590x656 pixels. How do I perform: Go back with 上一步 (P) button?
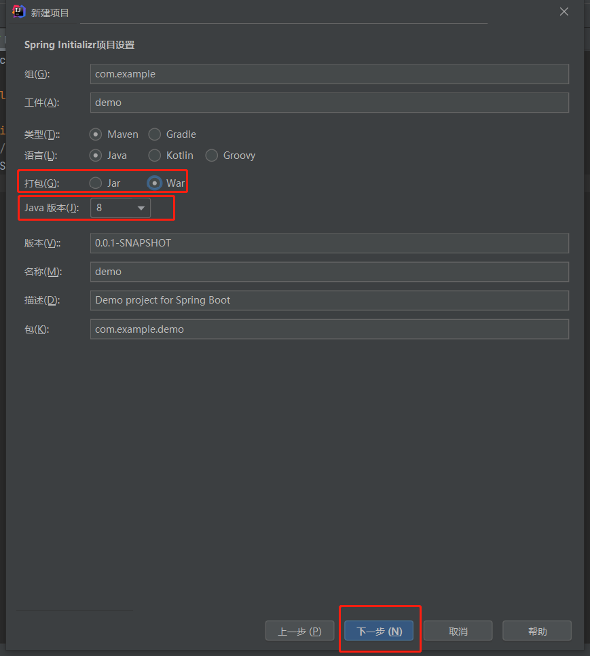300,631
